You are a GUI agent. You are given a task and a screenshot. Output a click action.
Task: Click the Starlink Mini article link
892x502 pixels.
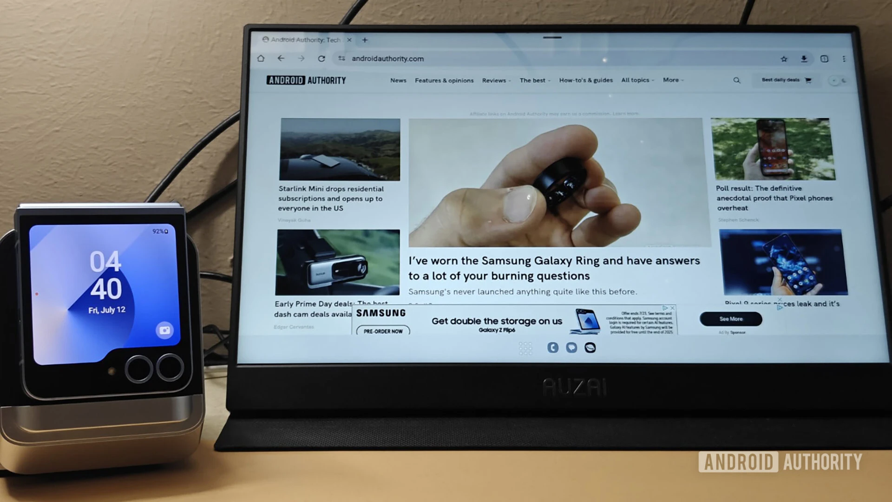[331, 198]
